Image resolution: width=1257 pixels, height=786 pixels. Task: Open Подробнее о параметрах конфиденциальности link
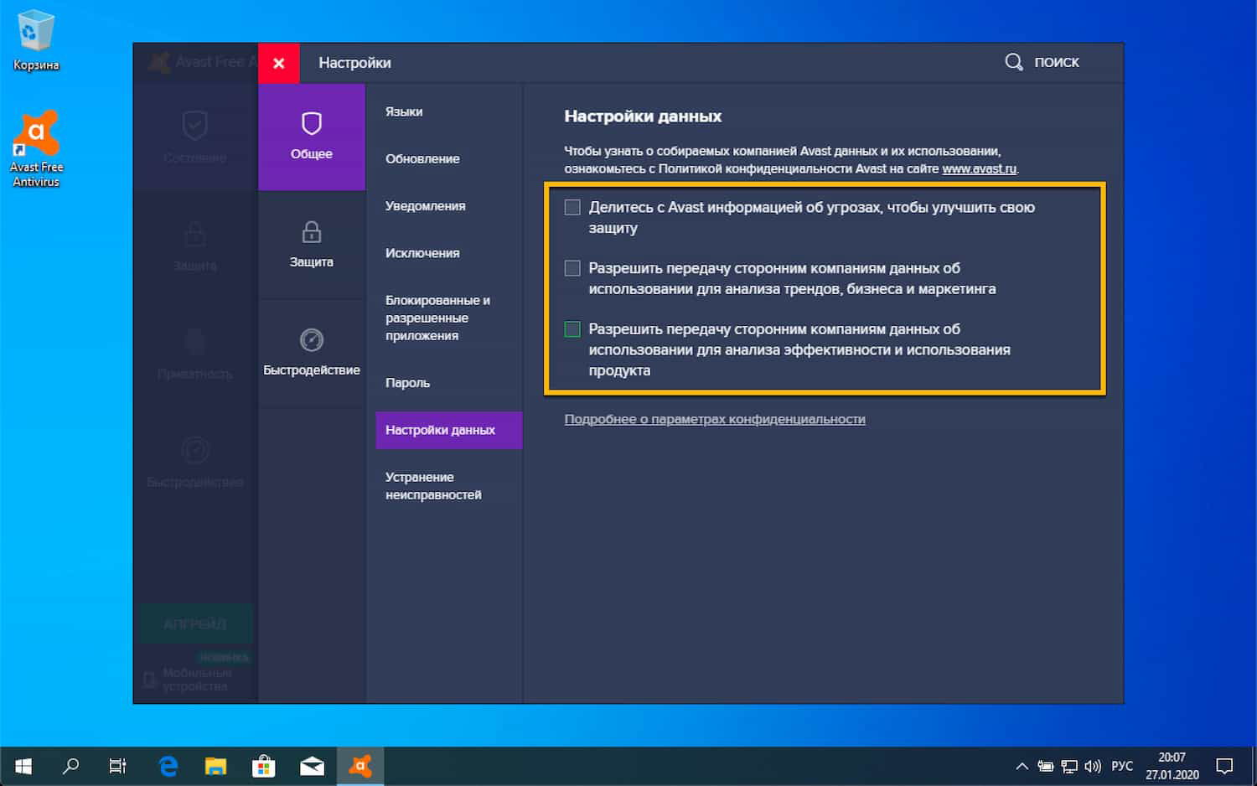(715, 419)
